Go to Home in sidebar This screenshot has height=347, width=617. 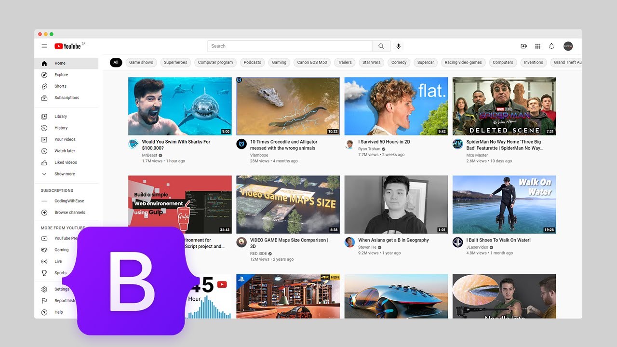(x=67, y=63)
